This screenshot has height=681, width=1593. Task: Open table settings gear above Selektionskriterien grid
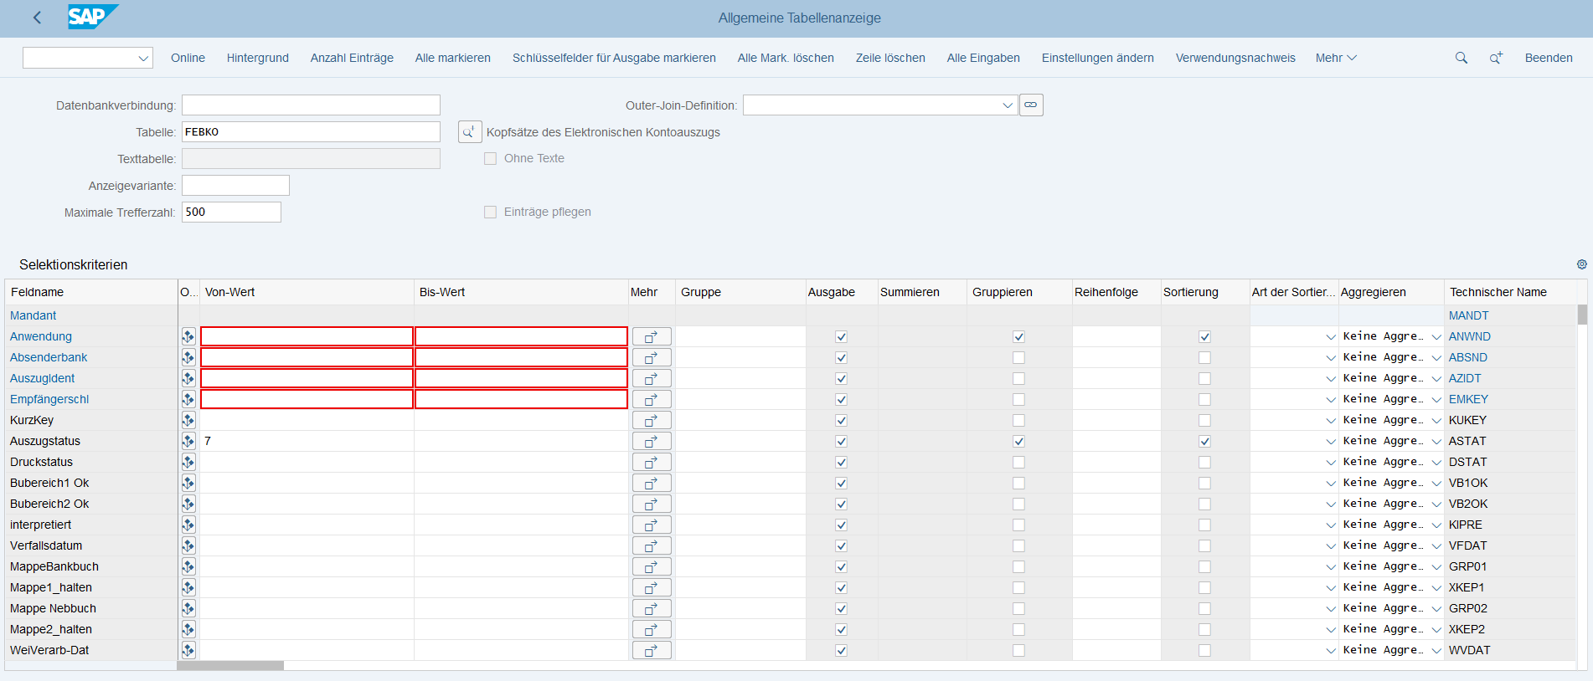pos(1581,264)
